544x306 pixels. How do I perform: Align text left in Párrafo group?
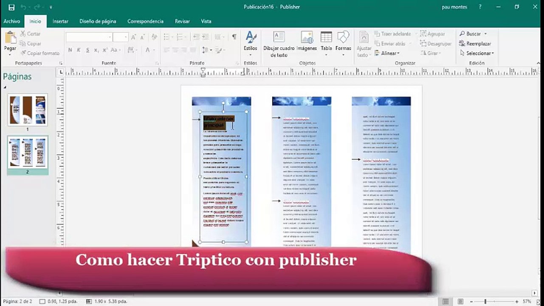tap(166, 50)
